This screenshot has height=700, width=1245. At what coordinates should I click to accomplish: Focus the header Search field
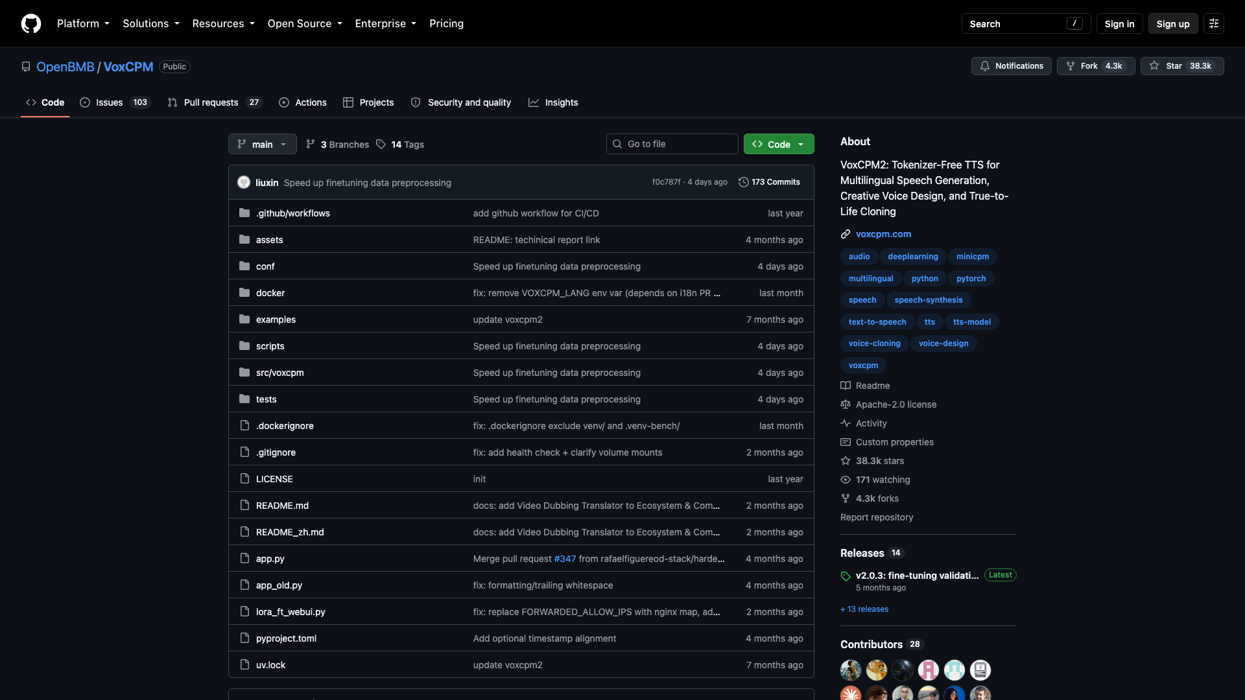pos(1026,23)
